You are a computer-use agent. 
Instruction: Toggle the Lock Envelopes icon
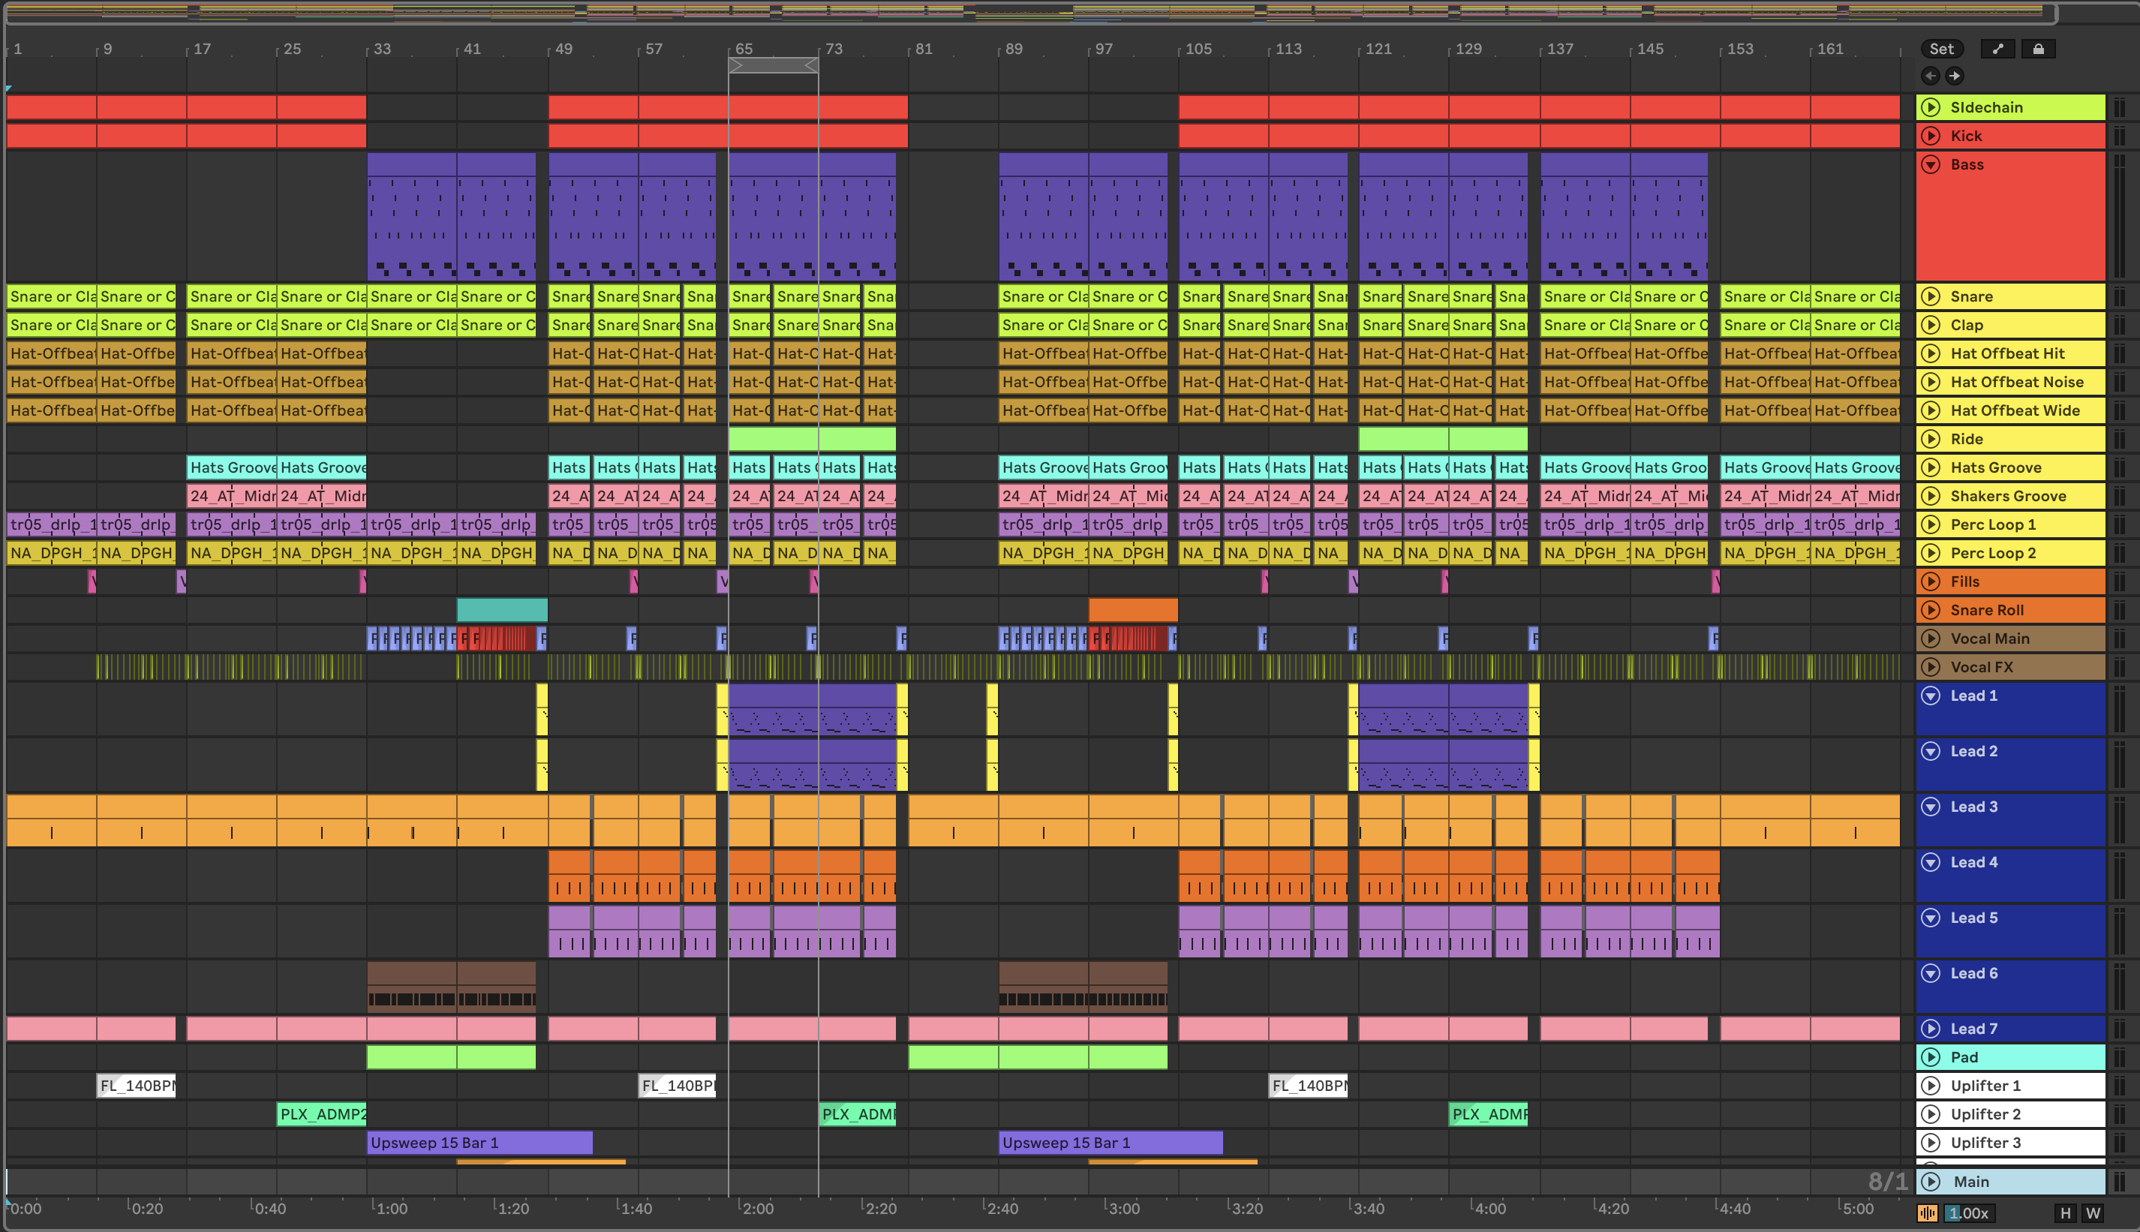pos(2039,49)
